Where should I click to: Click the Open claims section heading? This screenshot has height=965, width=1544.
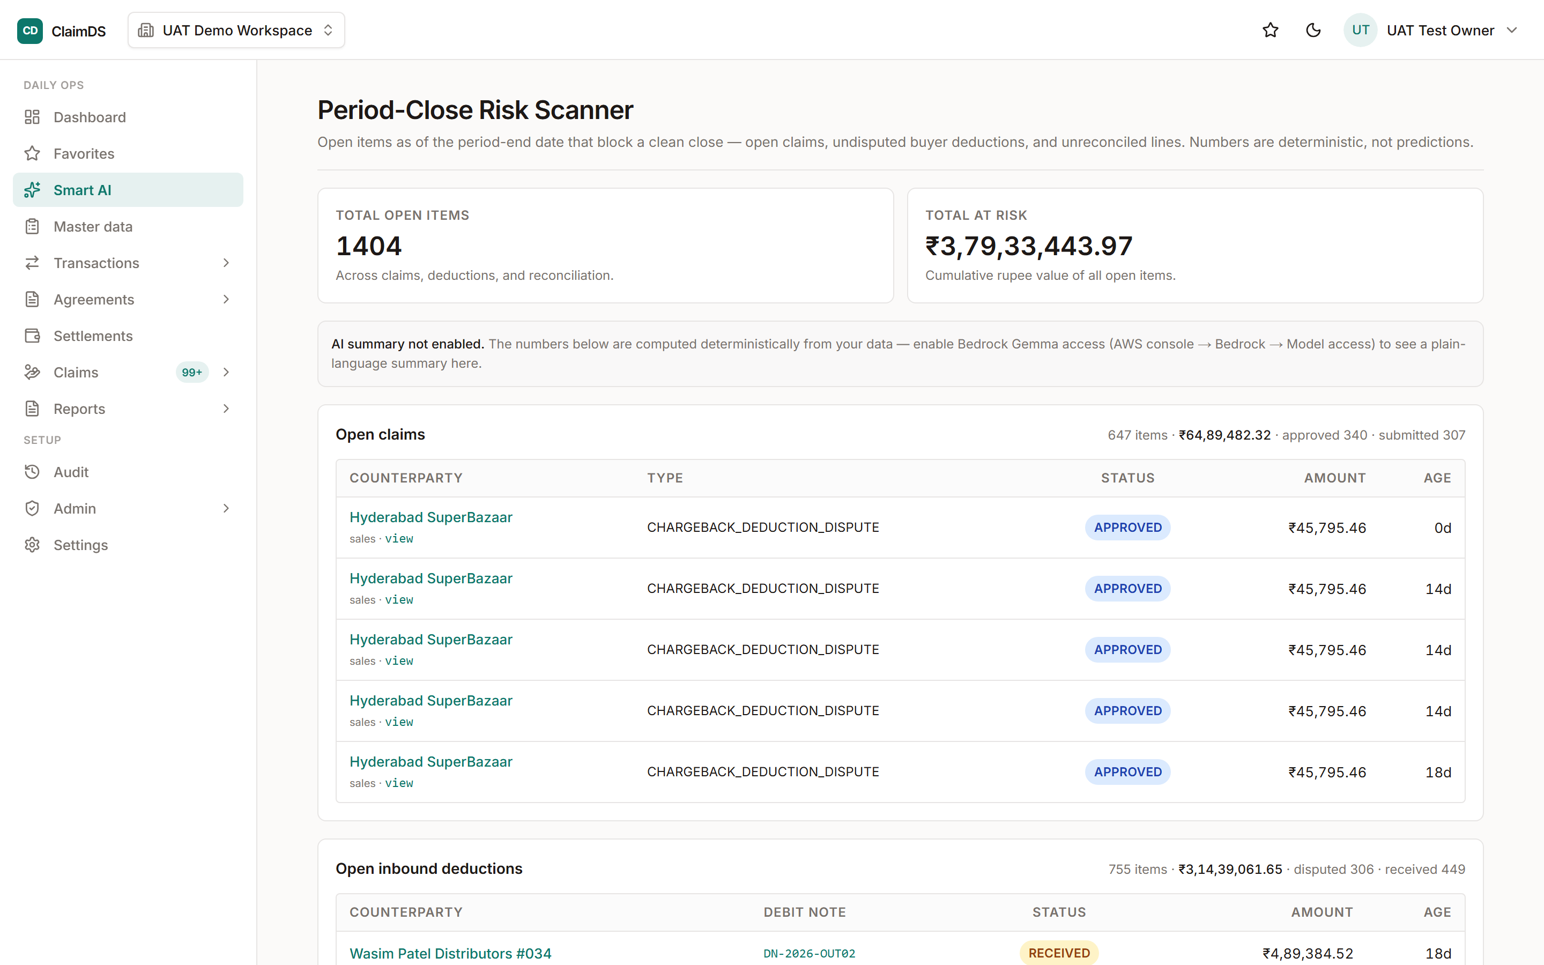pyautogui.click(x=380, y=435)
